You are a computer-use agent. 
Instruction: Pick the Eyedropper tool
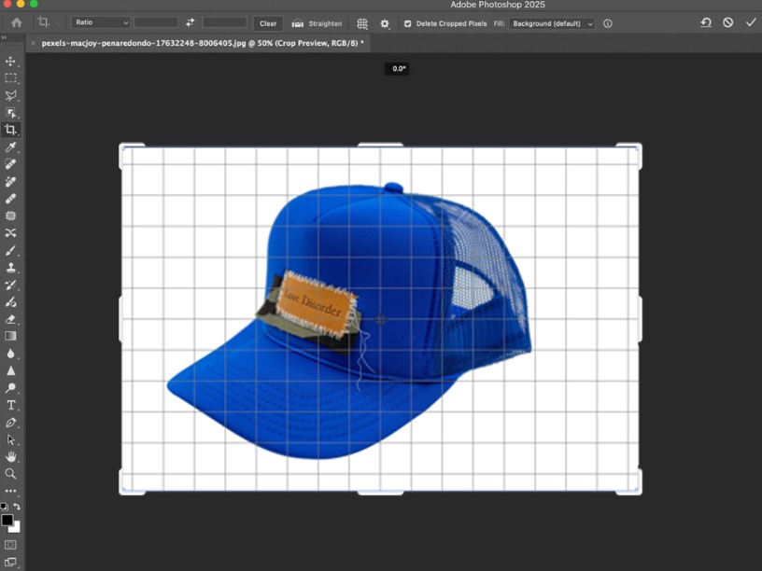coord(11,147)
